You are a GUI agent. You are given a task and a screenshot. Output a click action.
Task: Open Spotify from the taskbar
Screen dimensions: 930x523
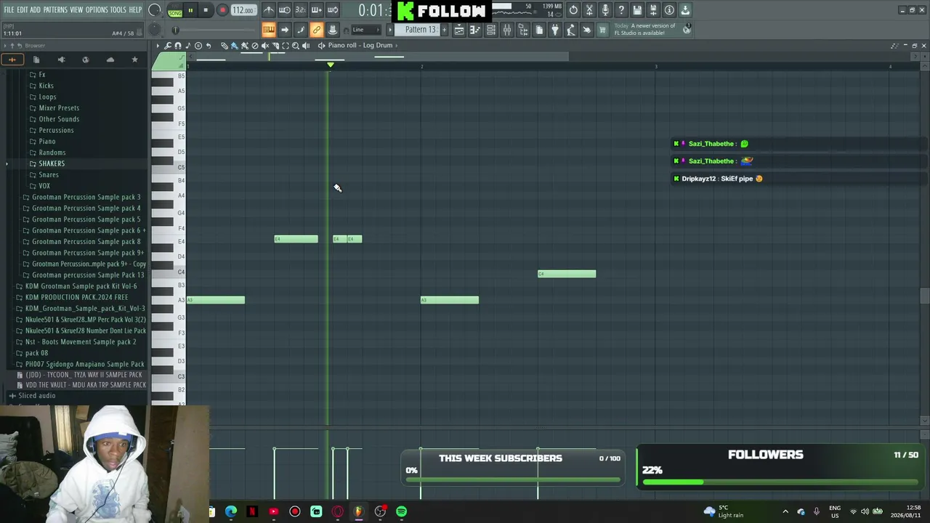pos(402,512)
